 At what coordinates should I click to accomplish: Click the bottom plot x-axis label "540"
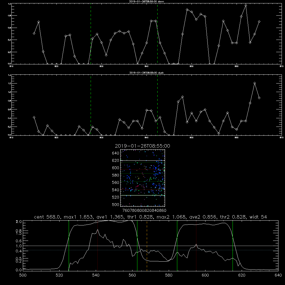pos(96,275)
